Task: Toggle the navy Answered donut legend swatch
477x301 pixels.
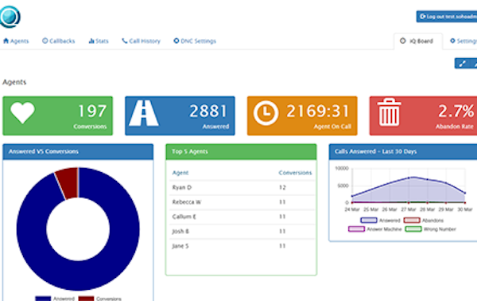Action: point(43,299)
